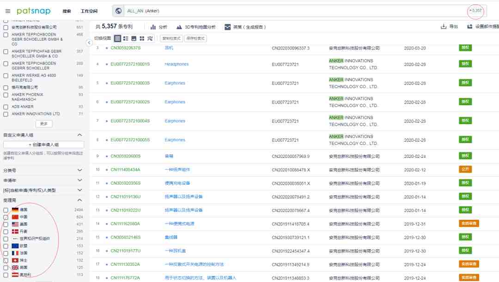
Task: Click the orange 公开 badge for CN111405434A
Action: [465, 169]
